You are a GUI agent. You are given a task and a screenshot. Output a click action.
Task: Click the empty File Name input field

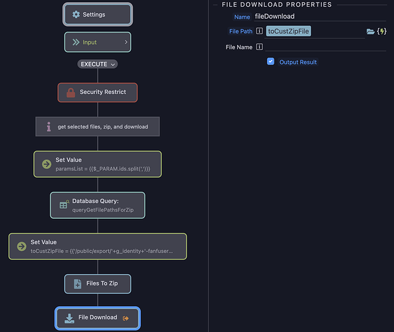click(326, 47)
